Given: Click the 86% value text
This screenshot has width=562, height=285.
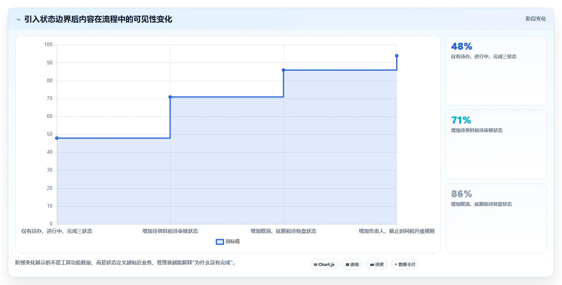Looking at the screenshot, I should (462, 194).
